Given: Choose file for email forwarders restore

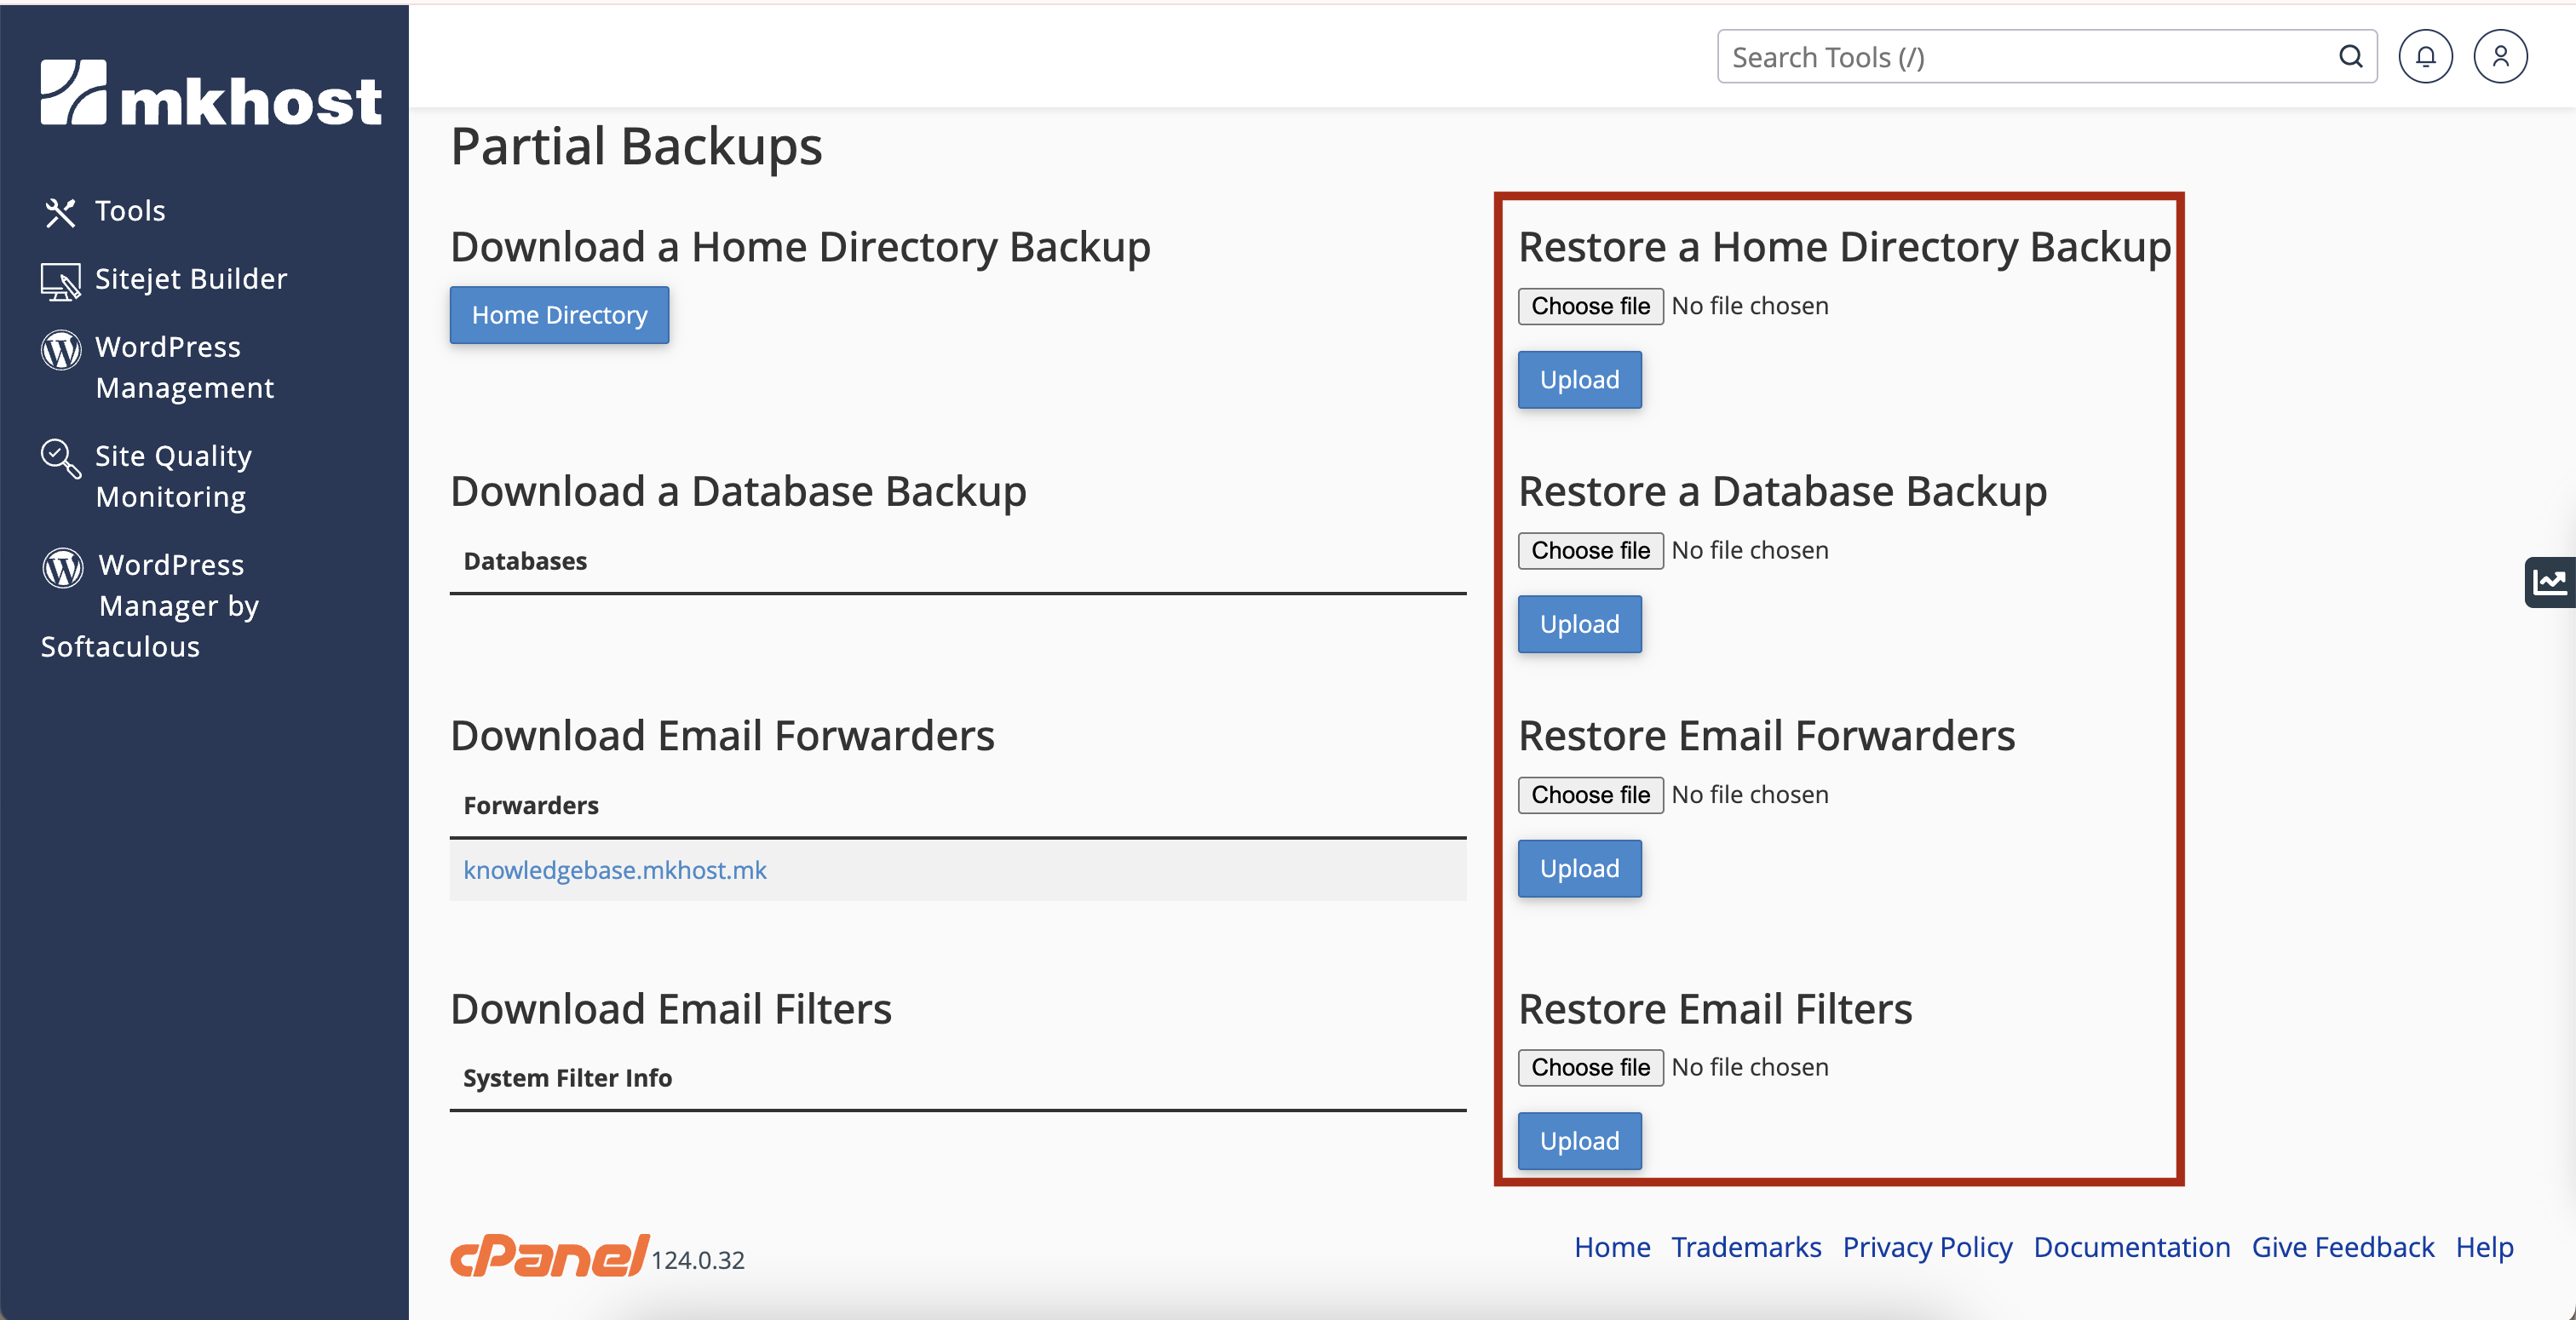Looking at the screenshot, I should [x=1590, y=795].
